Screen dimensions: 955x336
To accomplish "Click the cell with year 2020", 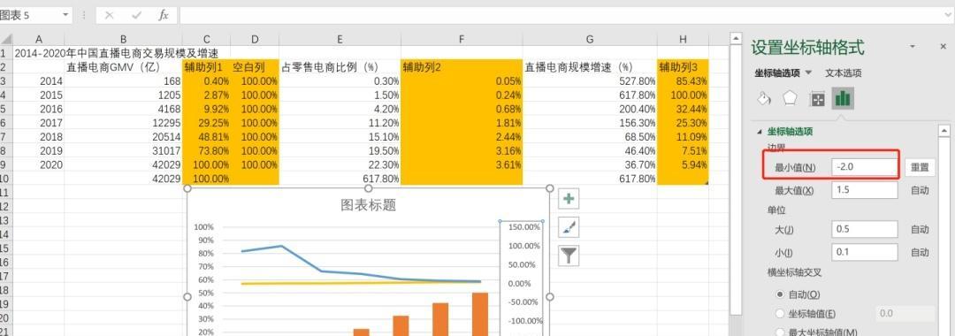I will pyautogui.click(x=38, y=165).
